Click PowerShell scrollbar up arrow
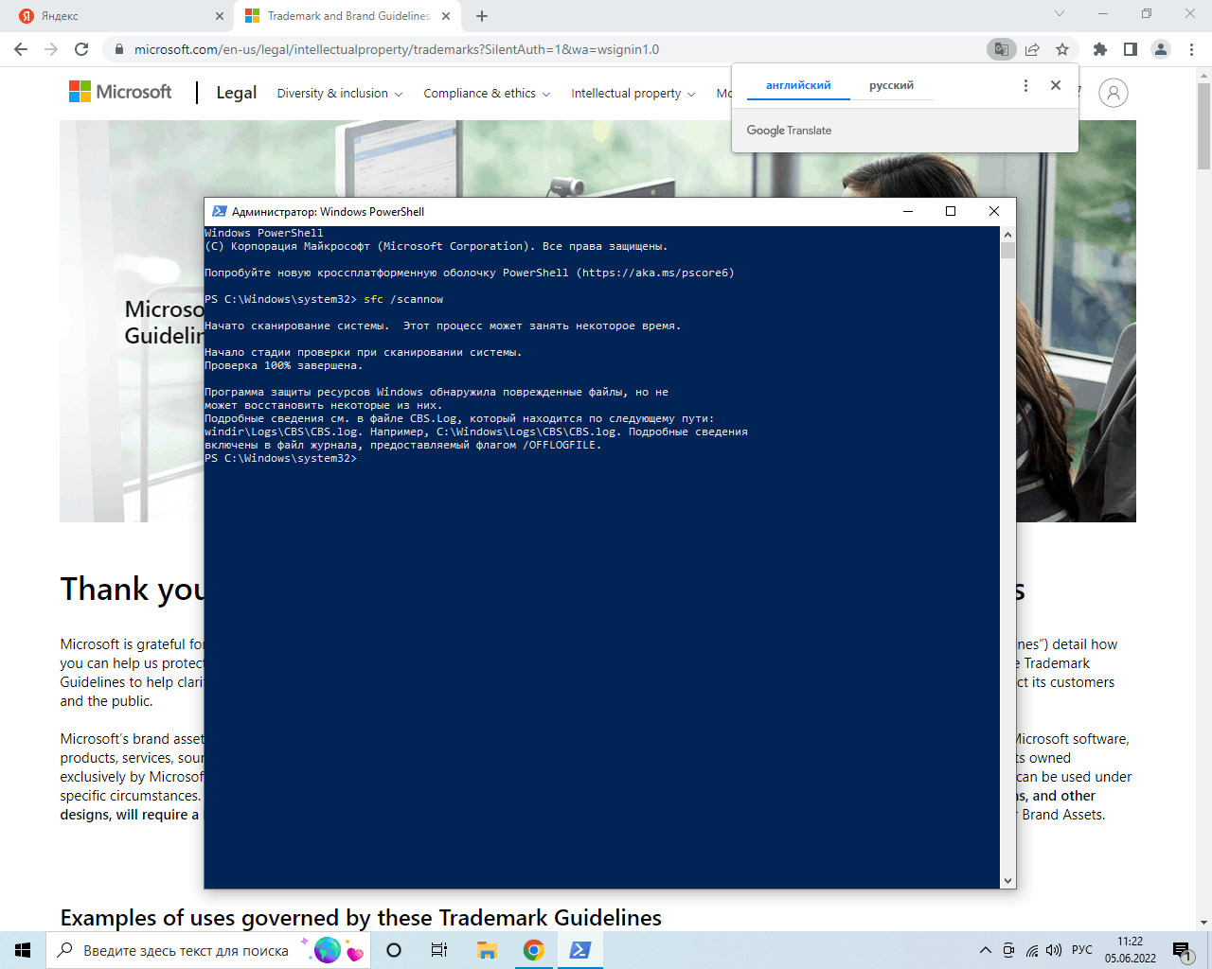Image resolution: width=1212 pixels, height=969 pixels. [x=1007, y=234]
